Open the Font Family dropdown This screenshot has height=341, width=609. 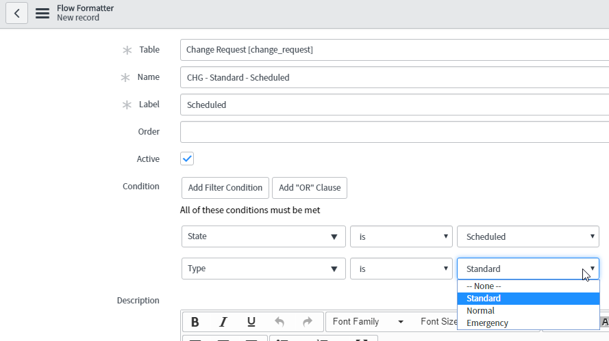[x=367, y=322]
